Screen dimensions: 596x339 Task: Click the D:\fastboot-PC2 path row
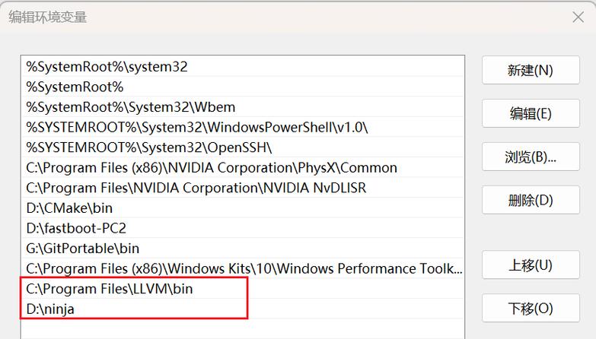76,228
